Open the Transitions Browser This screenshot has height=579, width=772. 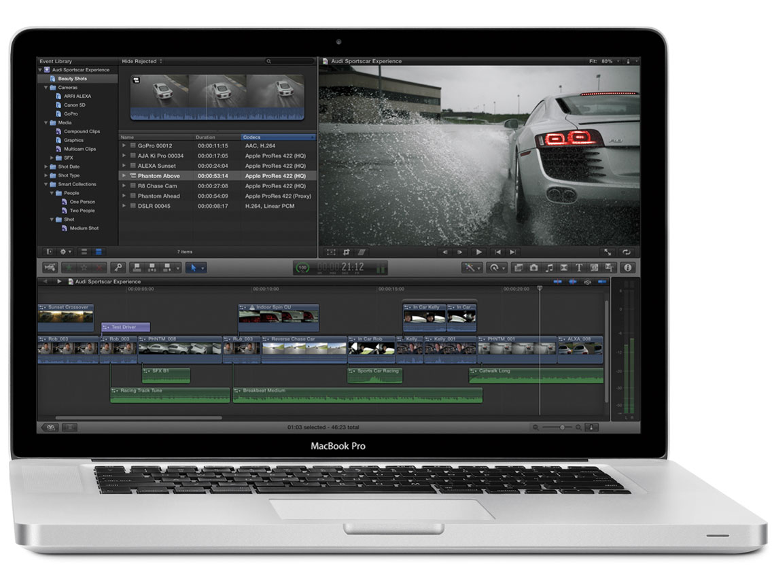[564, 267]
